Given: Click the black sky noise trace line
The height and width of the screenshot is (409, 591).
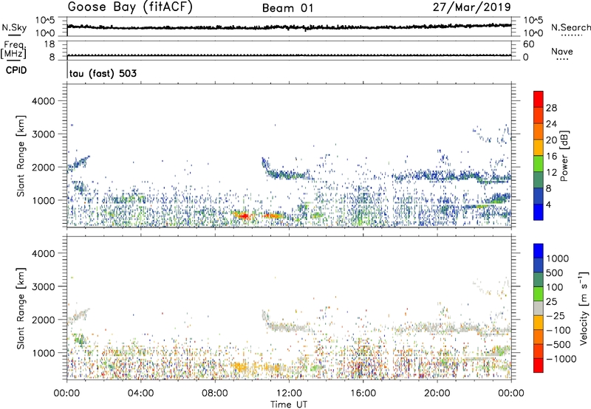Looking at the screenshot, I should [289, 27].
